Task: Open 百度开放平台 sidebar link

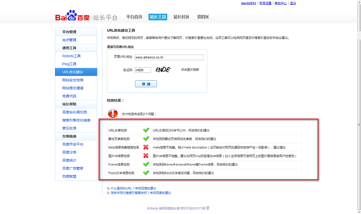Action: tap(73, 144)
